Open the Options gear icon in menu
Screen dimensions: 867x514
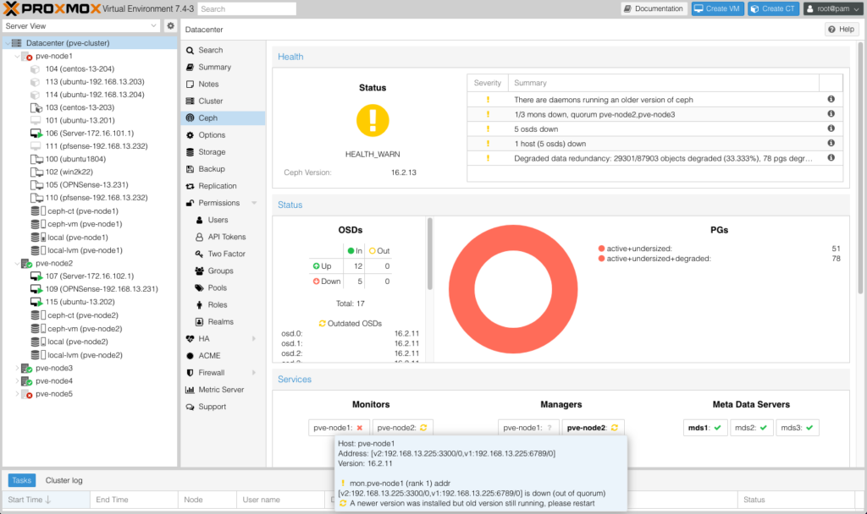(x=190, y=135)
